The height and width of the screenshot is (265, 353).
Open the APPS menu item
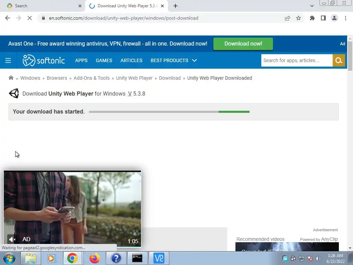coord(81,60)
